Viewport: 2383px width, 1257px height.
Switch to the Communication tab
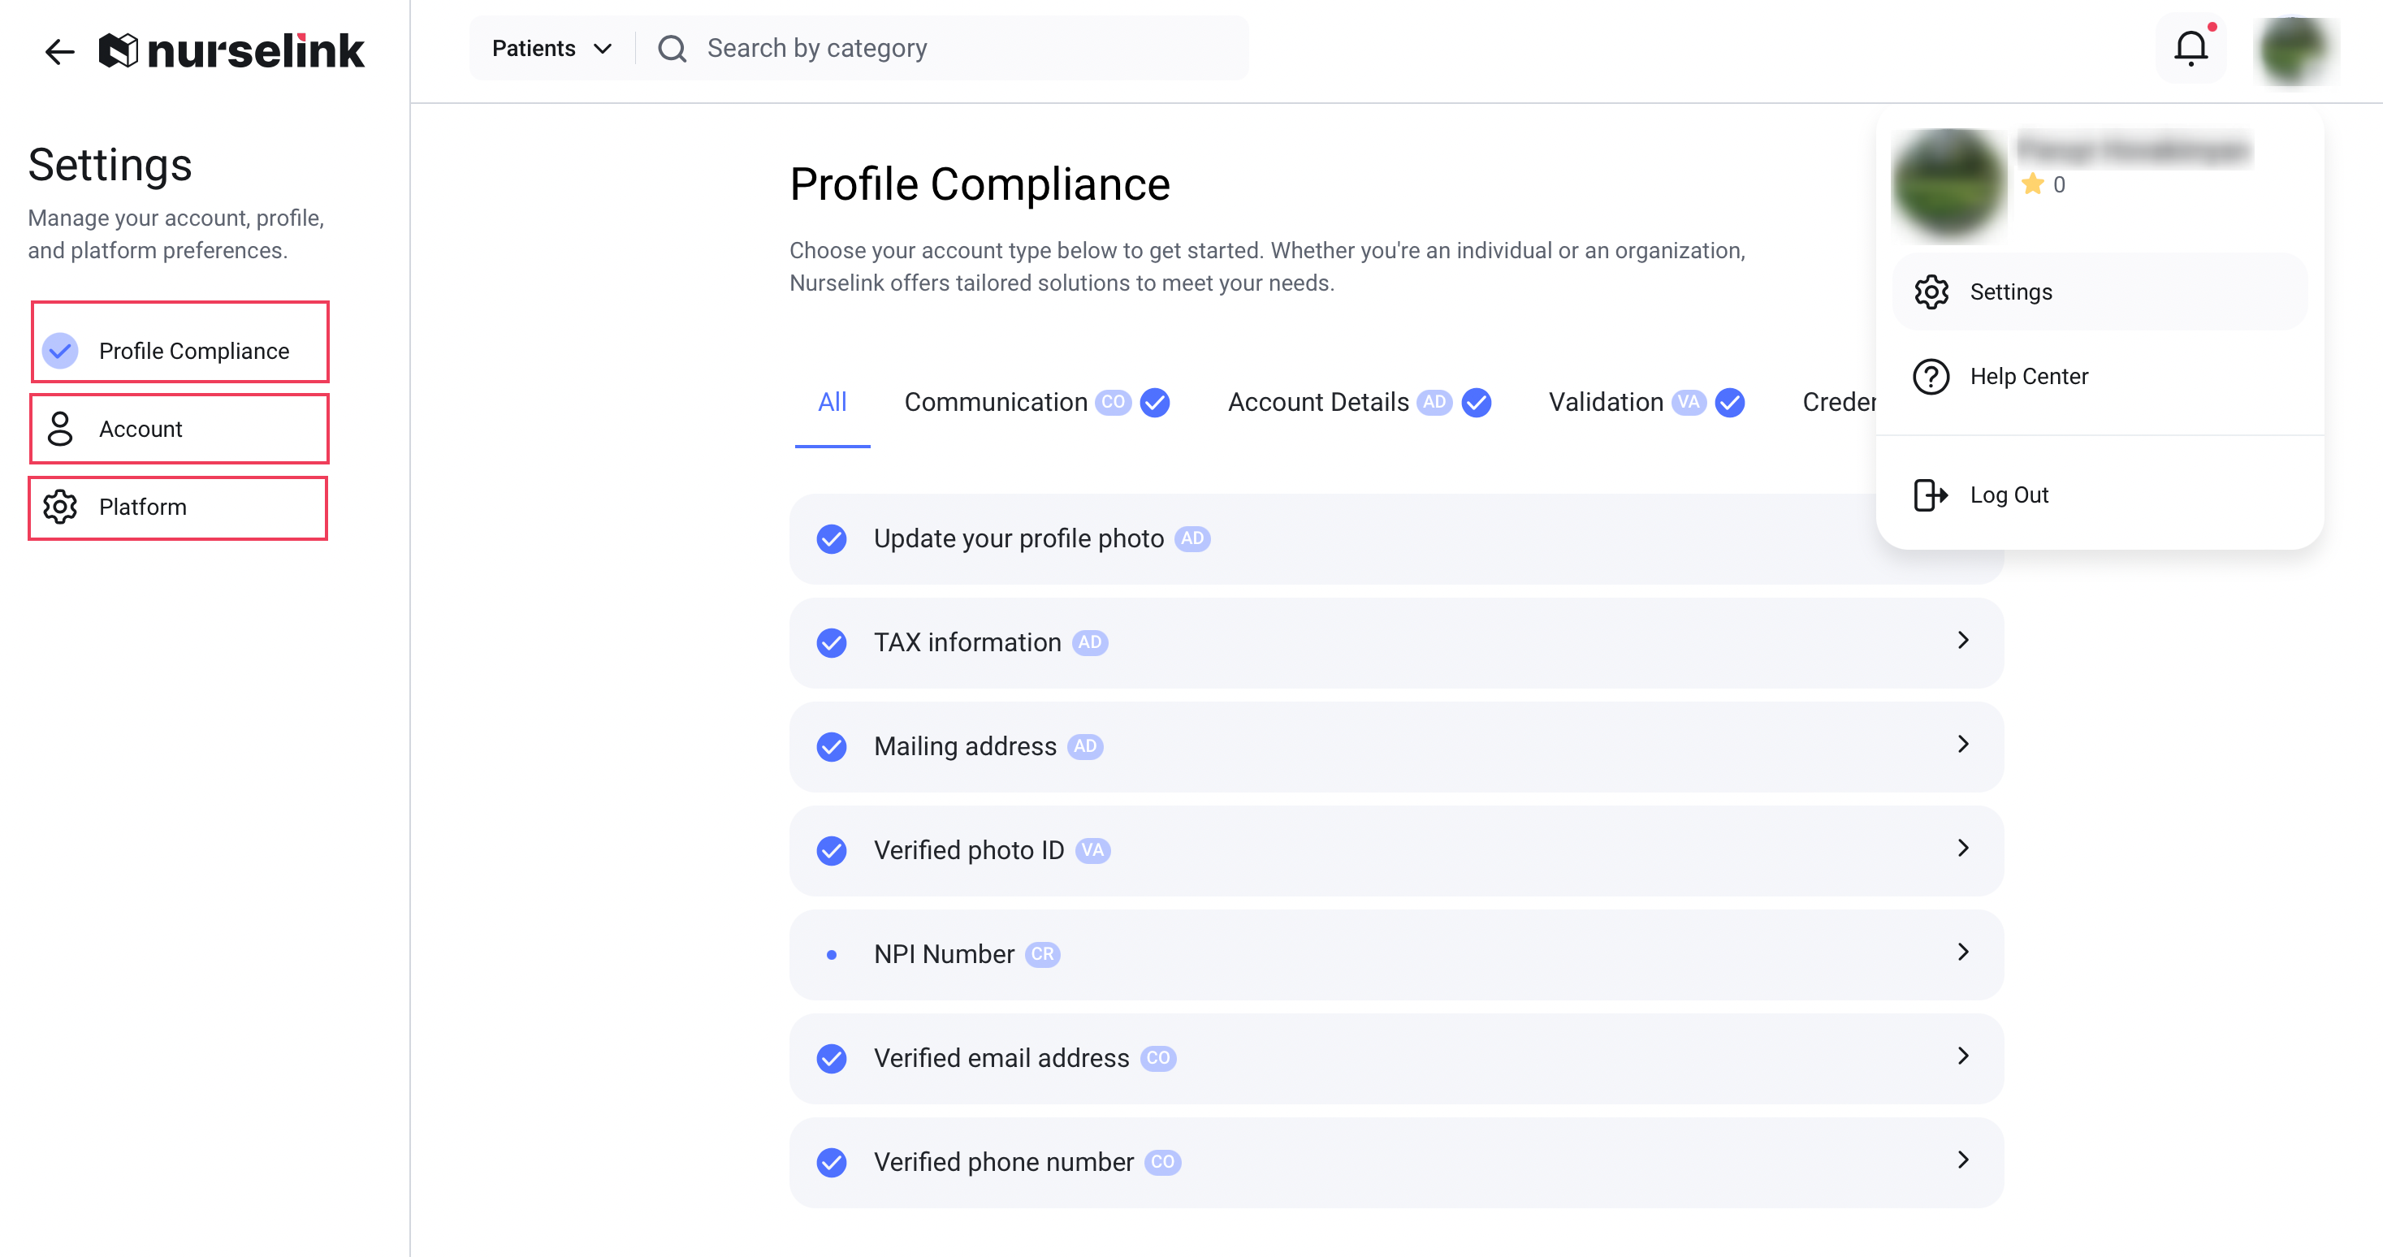coord(996,402)
